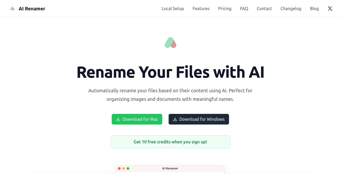Jump to the FAQ section
This screenshot has height=174, width=341.
pyautogui.click(x=244, y=9)
